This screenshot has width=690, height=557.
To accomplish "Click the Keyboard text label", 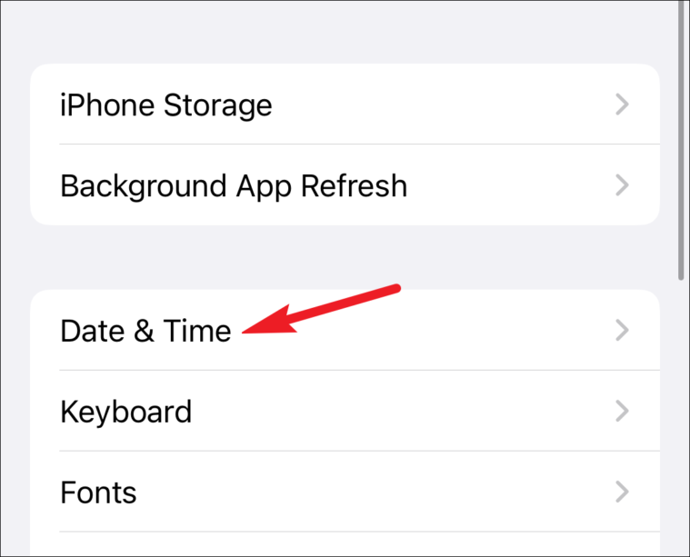I will coord(125,413).
